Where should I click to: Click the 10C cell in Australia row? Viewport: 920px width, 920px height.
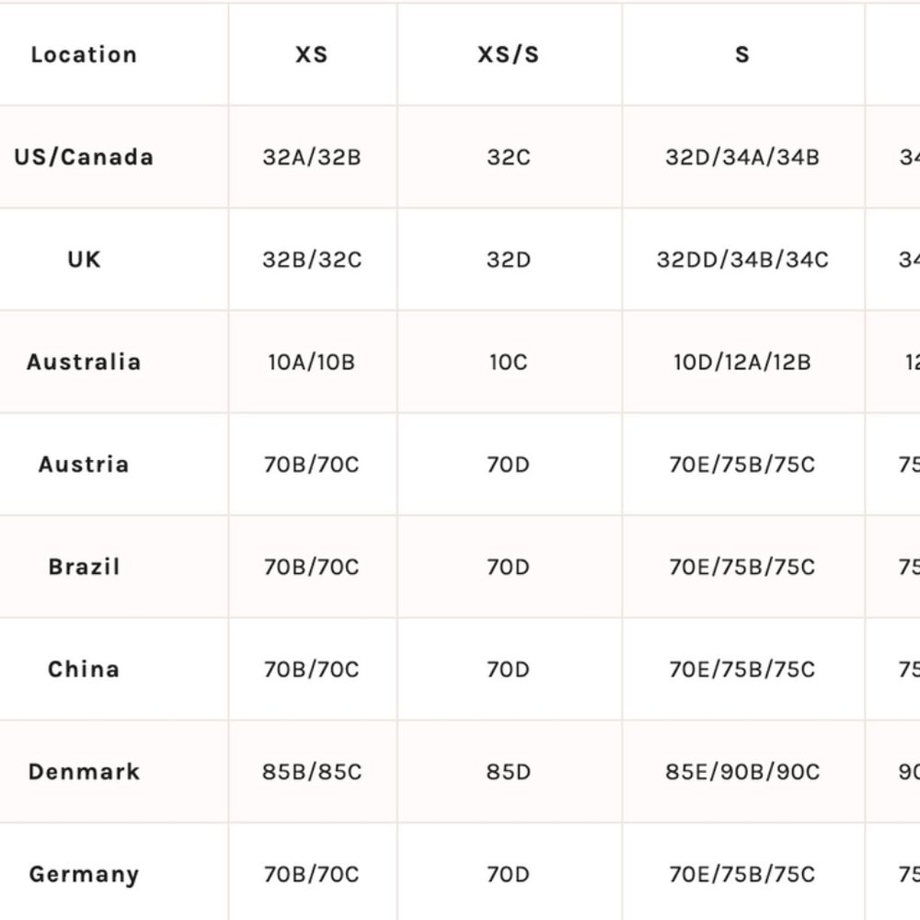pyautogui.click(x=509, y=362)
